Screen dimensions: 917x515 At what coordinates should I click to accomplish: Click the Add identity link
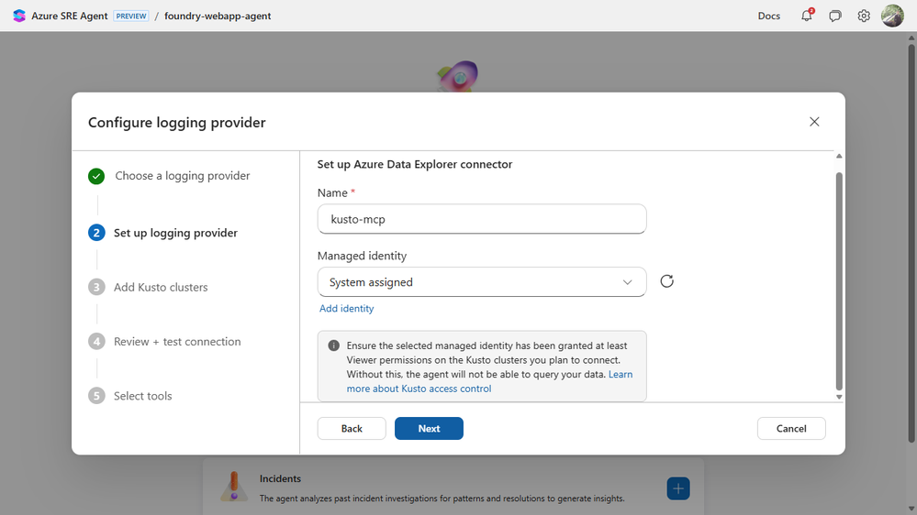346,309
